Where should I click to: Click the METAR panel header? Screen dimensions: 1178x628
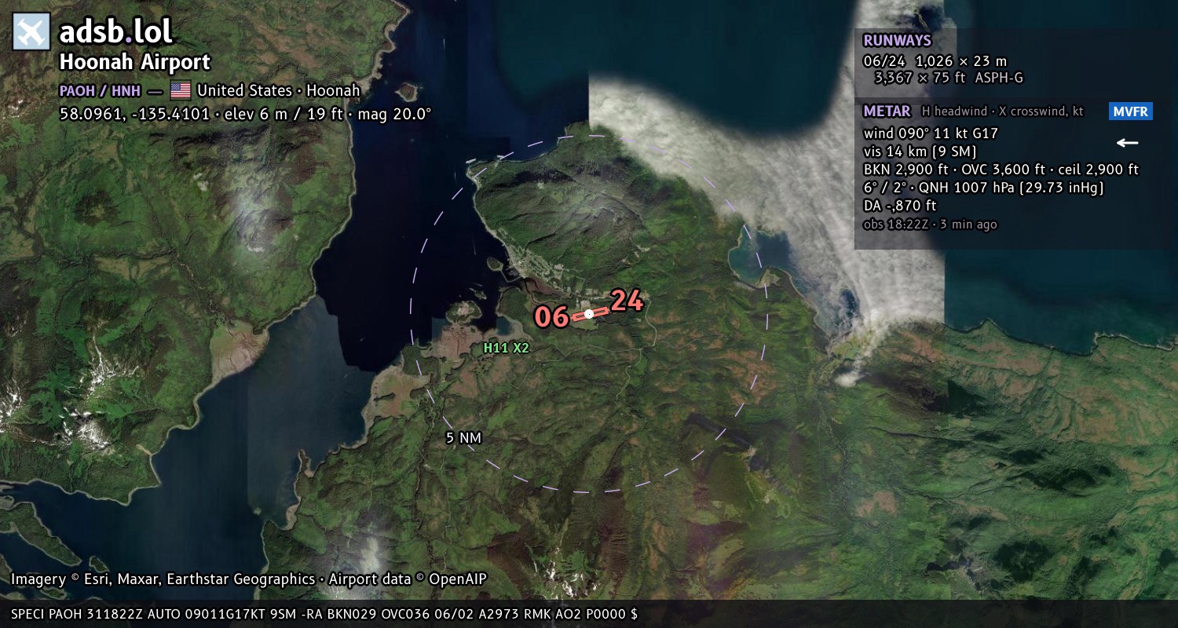[x=887, y=111]
